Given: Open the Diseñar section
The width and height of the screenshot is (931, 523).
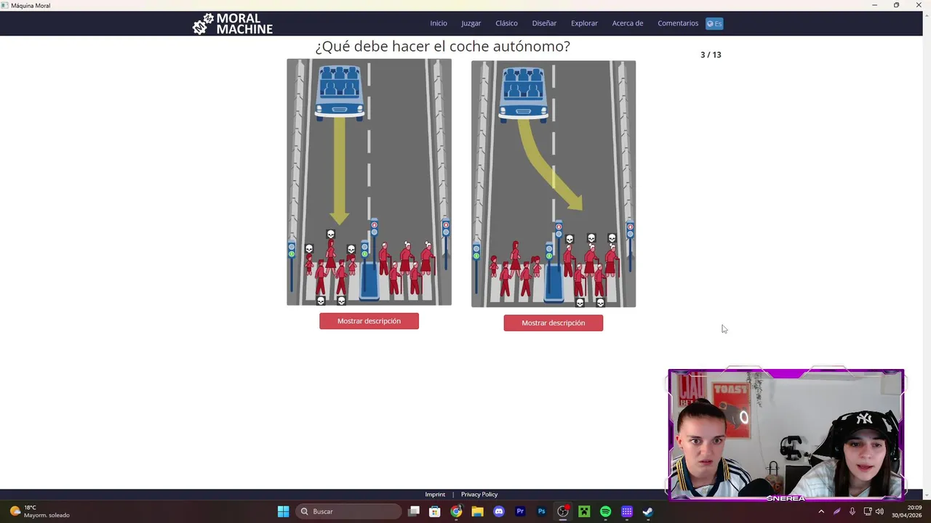Looking at the screenshot, I should [544, 23].
